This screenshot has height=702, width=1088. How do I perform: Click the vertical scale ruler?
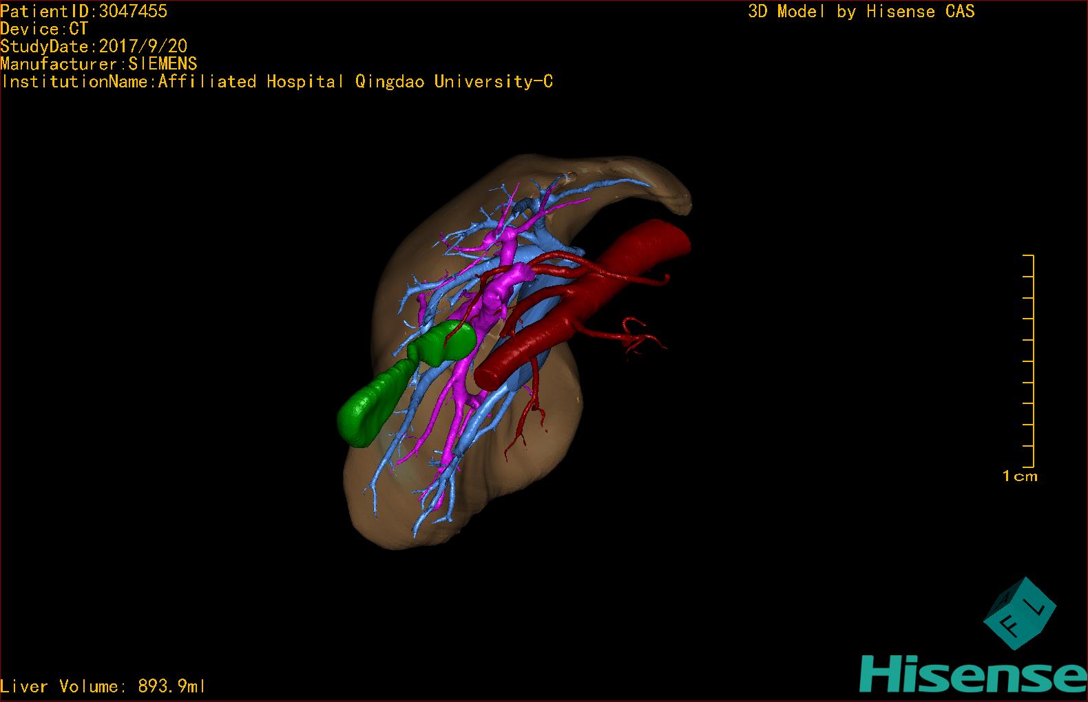coord(1029,361)
